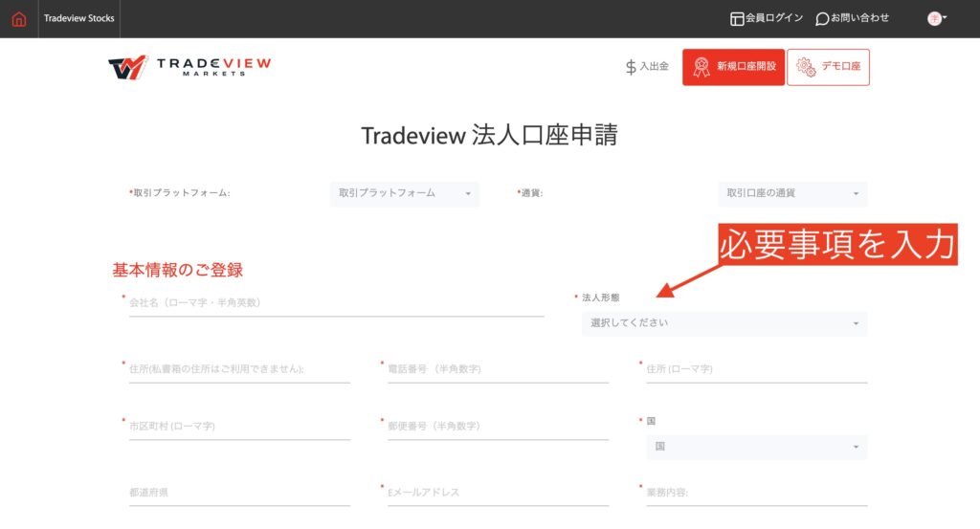The image size is (980, 529).
Task: Click the お問い合わせ contact link
Action: tap(853, 18)
